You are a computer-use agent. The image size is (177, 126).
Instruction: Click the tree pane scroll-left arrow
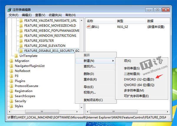pyautogui.click(x=10, y=112)
